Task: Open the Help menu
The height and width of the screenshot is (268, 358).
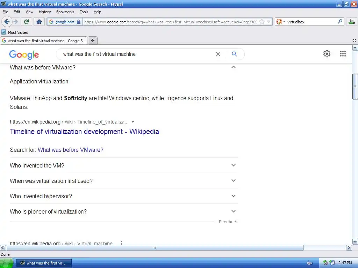Action: (97, 12)
